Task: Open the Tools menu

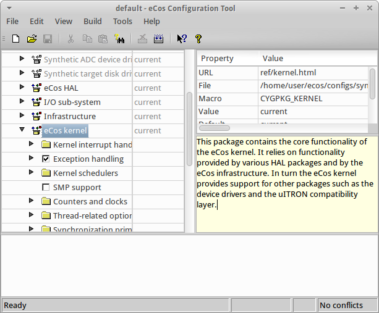Action: pyautogui.click(x=122, y=22)
